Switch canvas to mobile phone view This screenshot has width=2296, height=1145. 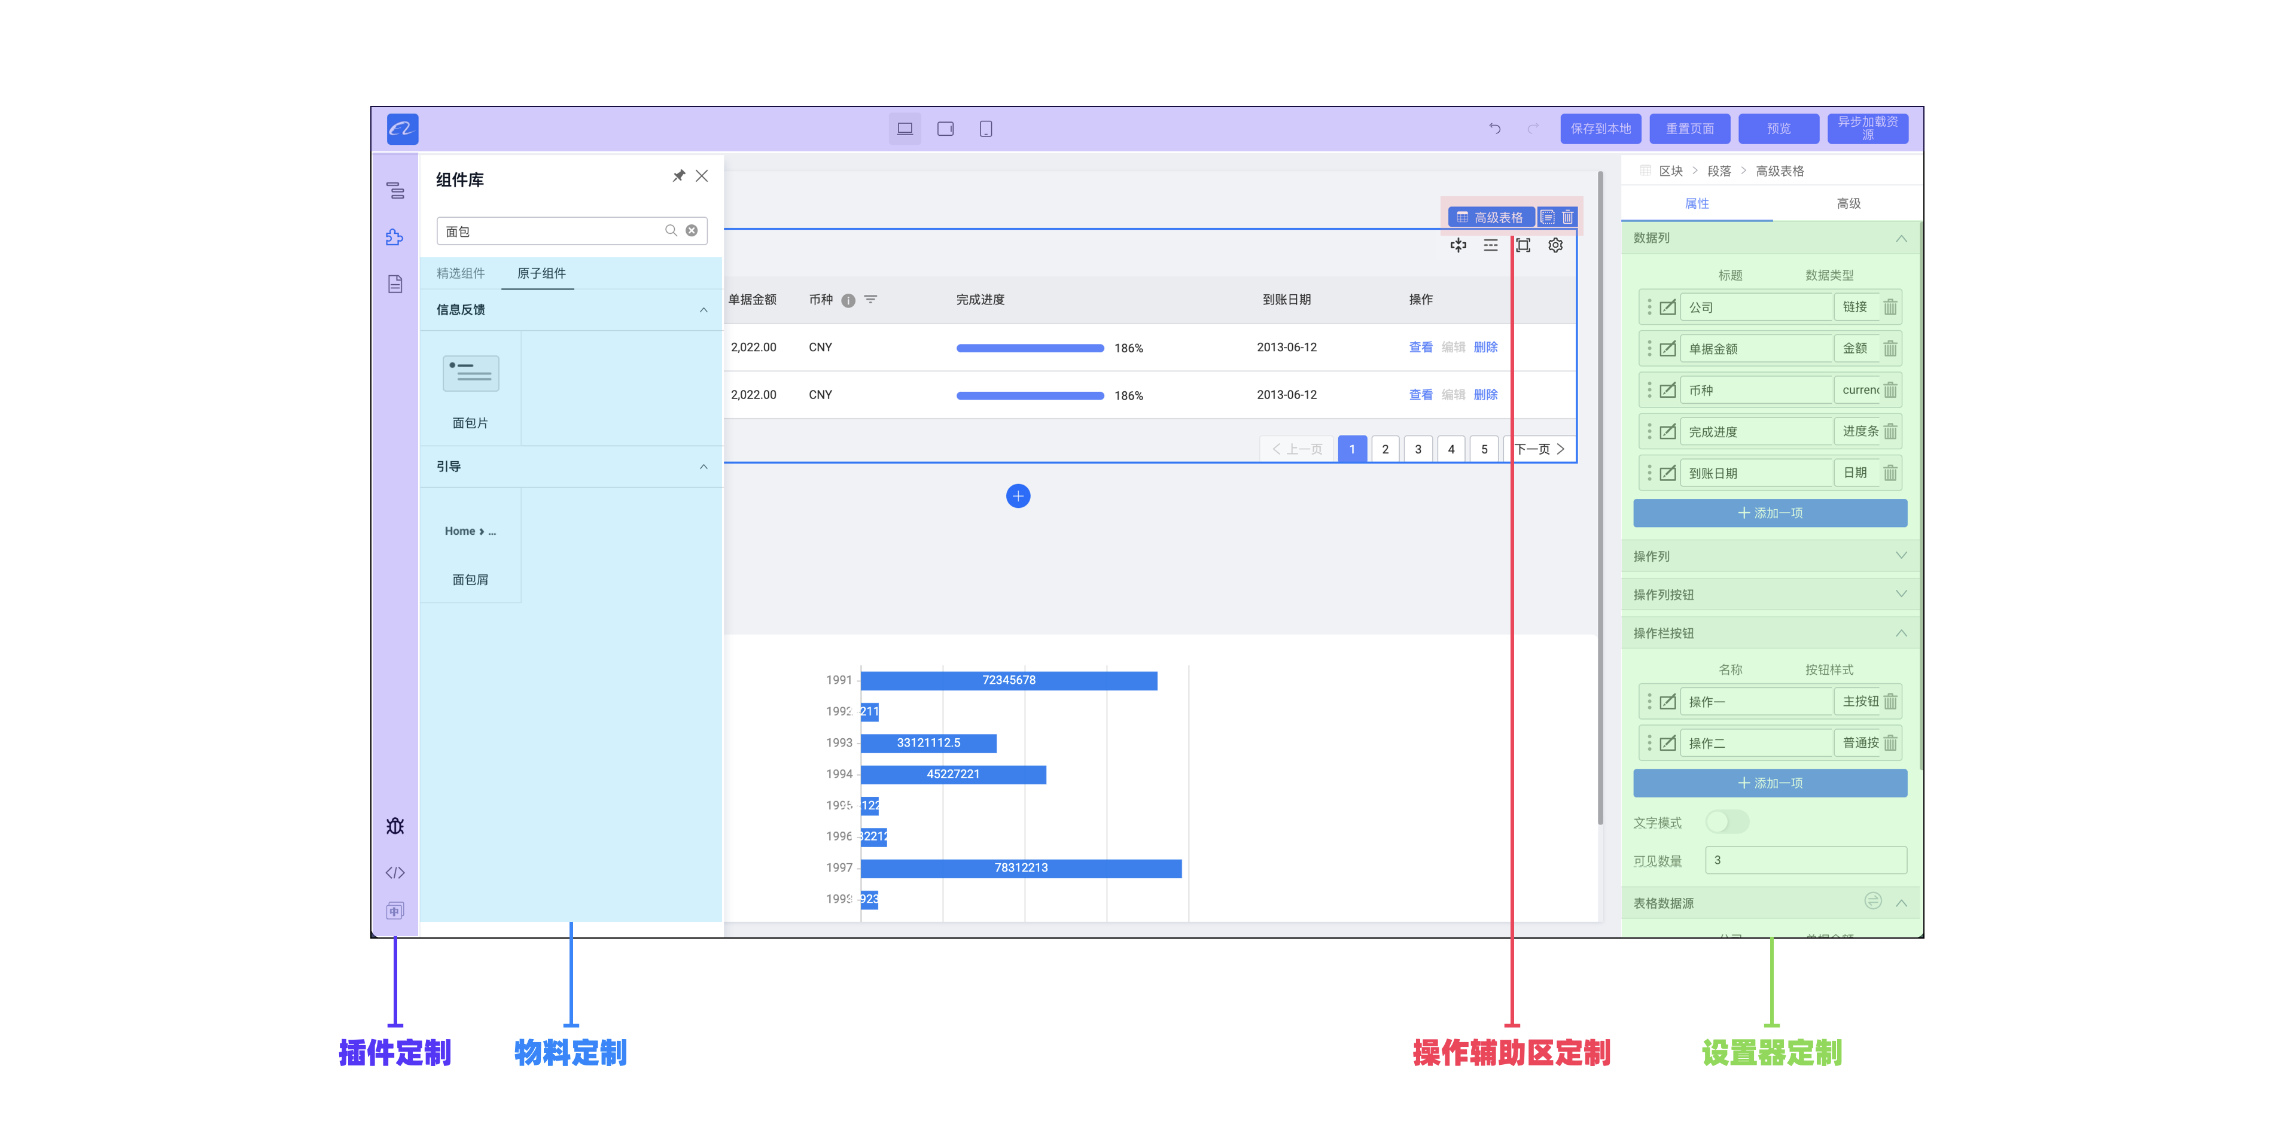point(985,129)
